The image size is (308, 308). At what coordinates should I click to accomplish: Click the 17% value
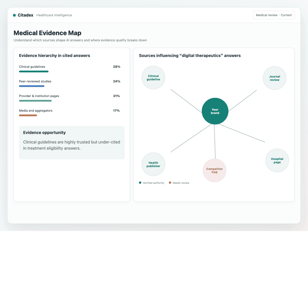(117, 111)
